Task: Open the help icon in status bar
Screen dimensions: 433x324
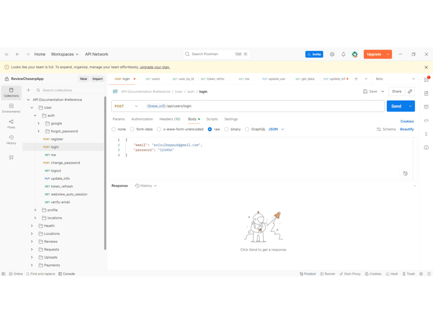Action: pyautogui.click(x=429, y=274)
